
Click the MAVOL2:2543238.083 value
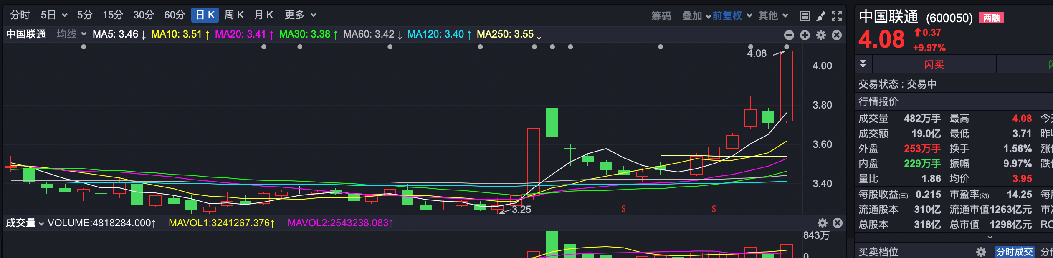coord(340,223)
